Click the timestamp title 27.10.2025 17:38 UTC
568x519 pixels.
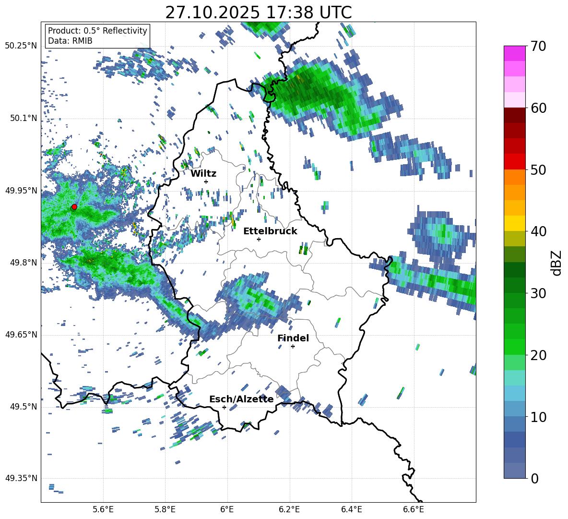pyautogui.click(x=258, y=12)
